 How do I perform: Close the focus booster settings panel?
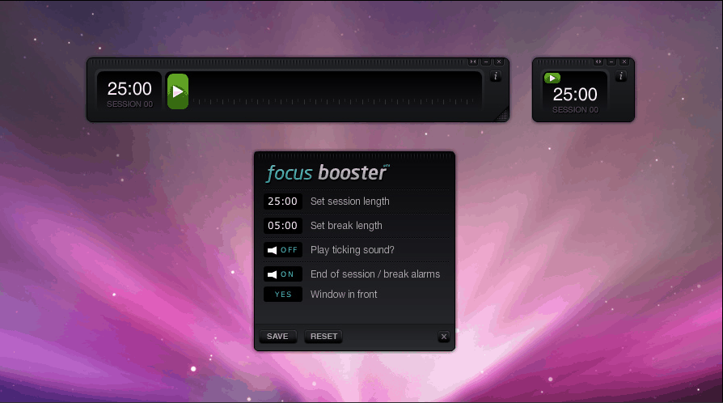[x=443, y=337]
